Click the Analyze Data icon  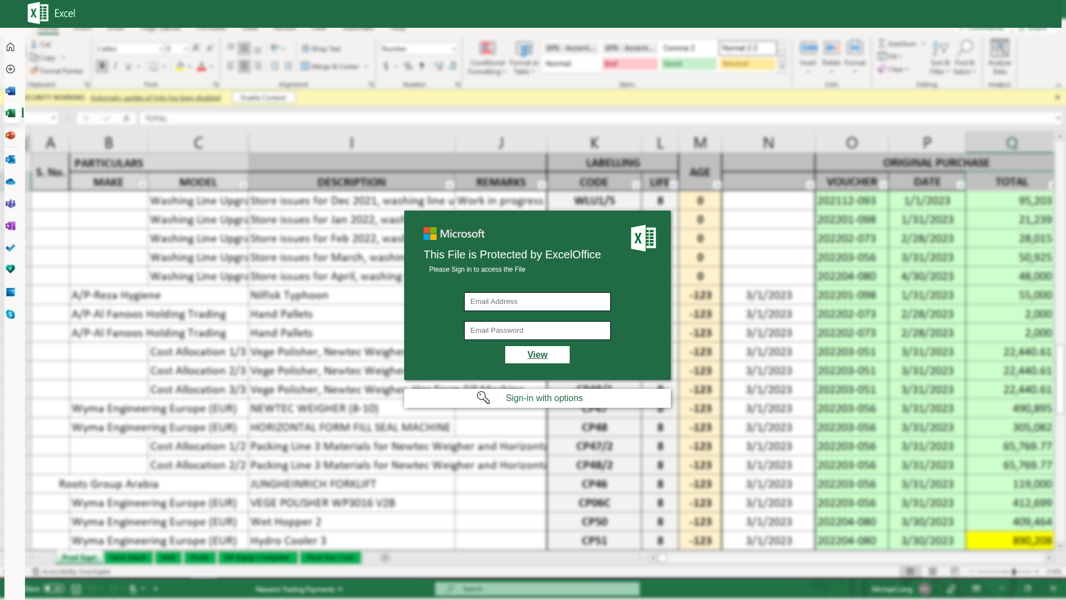(x=1000, y=48)
